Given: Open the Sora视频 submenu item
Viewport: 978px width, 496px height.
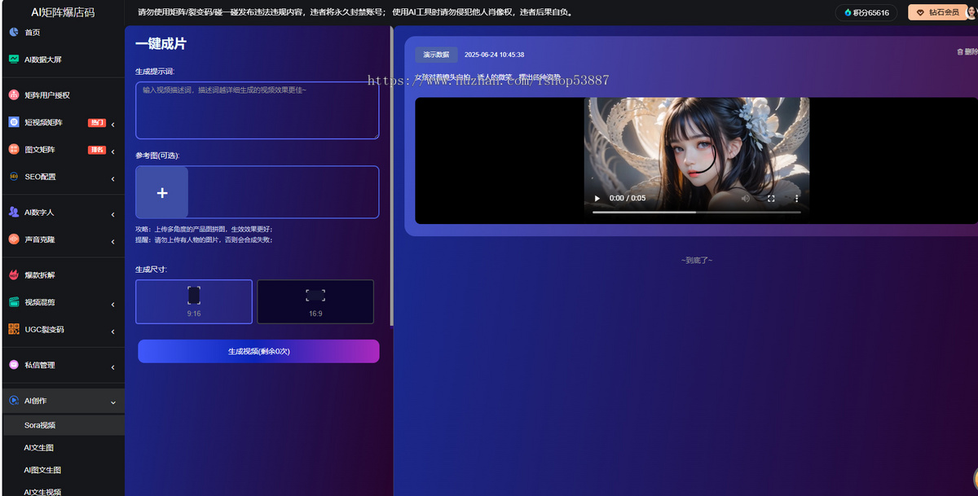Looking at the screenshot, I should tap(62, 425).
